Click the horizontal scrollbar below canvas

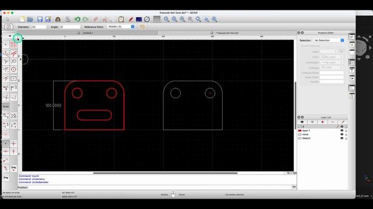tap(165, 173)
